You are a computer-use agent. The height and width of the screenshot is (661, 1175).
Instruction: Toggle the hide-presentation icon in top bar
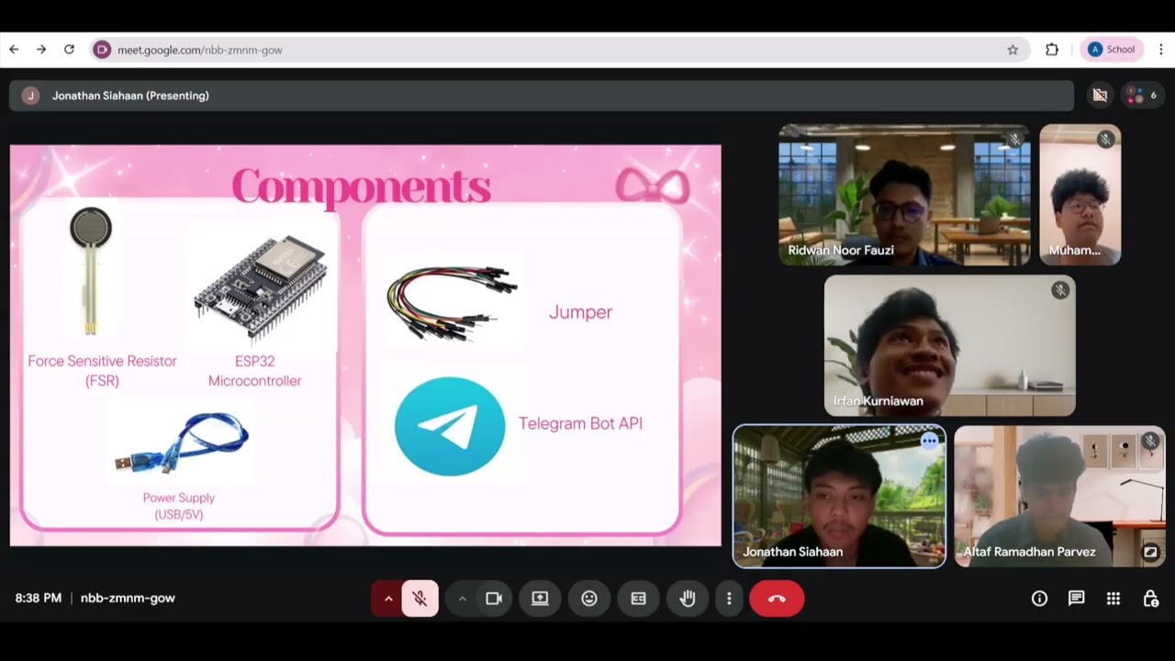1100,95
